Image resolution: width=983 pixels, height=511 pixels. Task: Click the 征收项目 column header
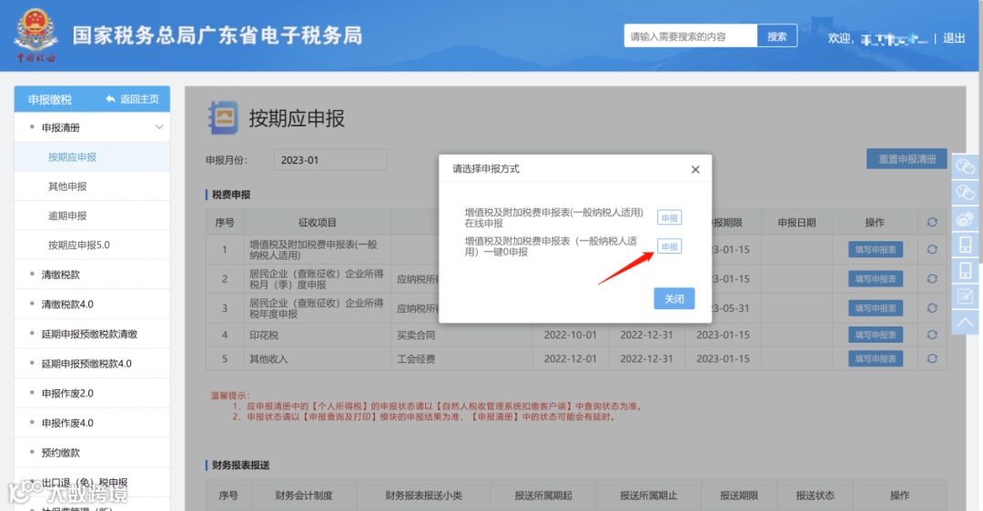[x=318, y=222]
